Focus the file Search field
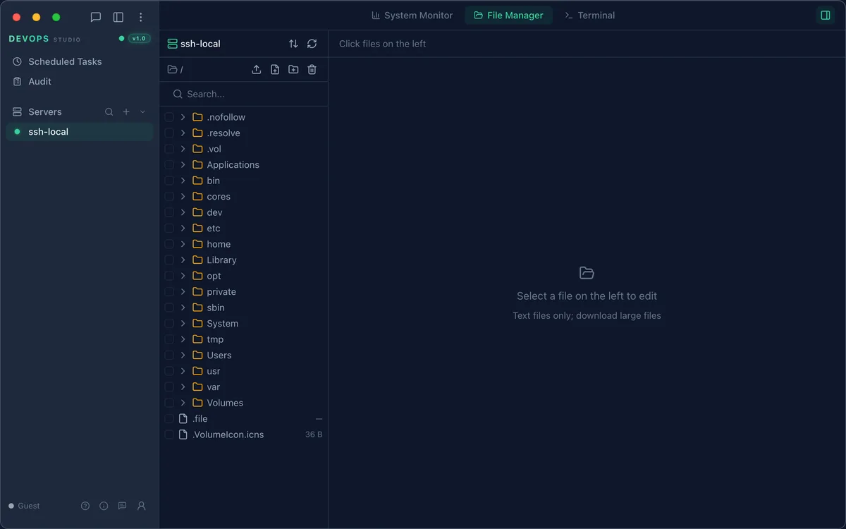Screen dimensions: 846x529 (244, 94)
